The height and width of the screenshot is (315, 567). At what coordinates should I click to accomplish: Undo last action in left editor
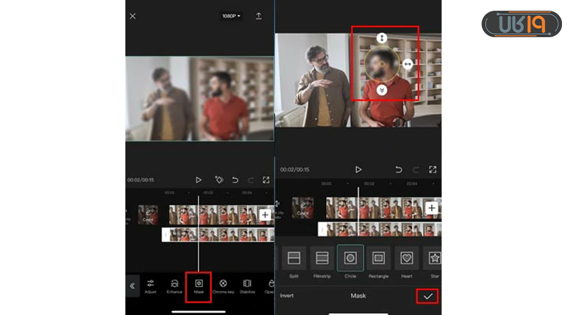coord(235,180)
